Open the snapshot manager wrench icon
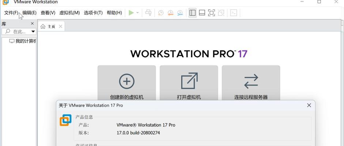 tap(180, 13)
